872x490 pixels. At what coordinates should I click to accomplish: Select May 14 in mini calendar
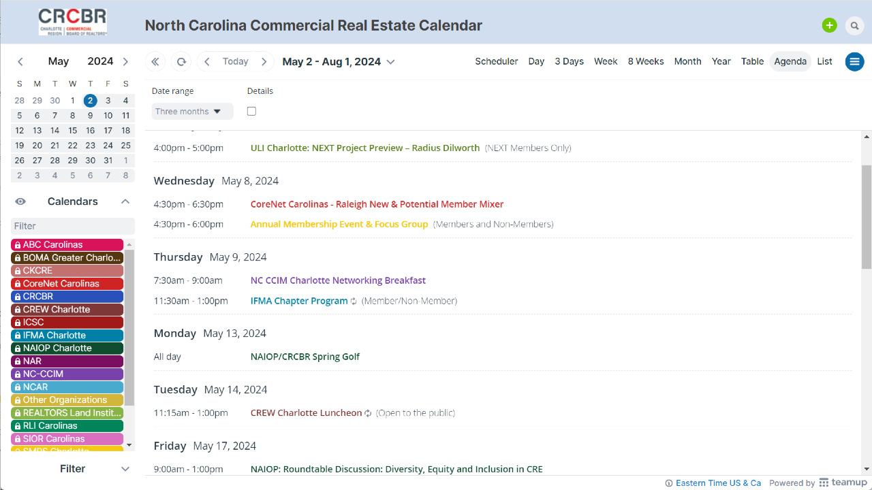click(x=54, y=131)
